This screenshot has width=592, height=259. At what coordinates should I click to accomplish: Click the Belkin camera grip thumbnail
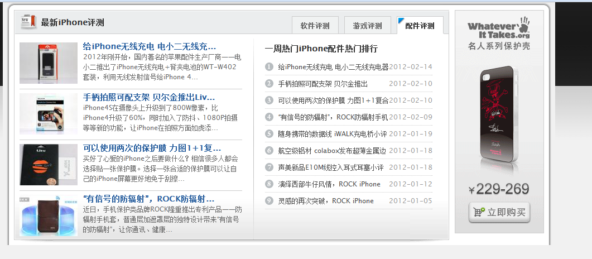[x=49, y=114]
